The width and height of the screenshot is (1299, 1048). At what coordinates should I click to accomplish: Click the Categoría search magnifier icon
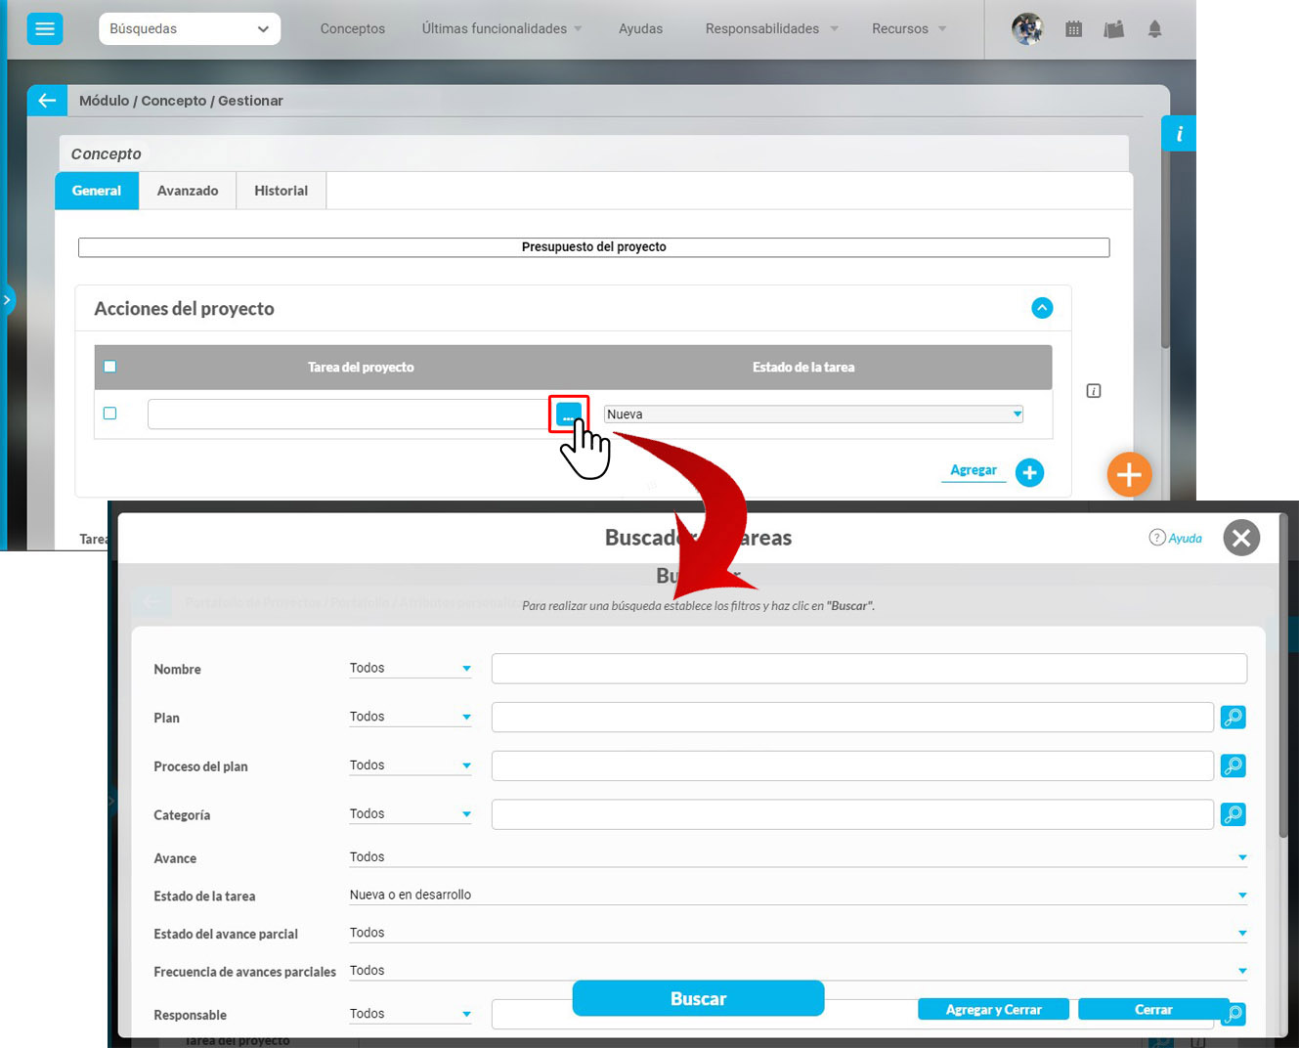coord(1234,814)
